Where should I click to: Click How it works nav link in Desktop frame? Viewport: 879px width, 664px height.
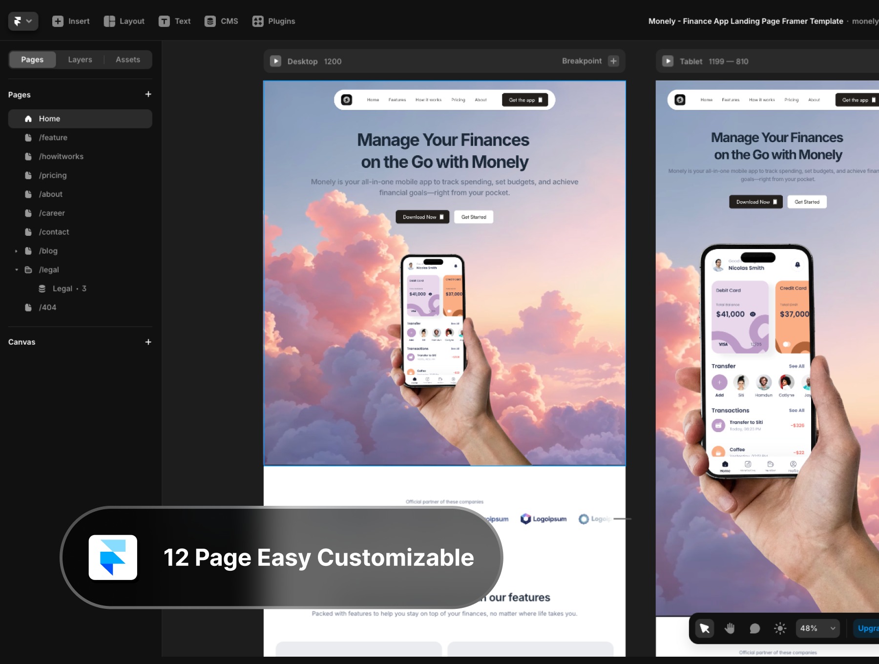coord(428,100)
